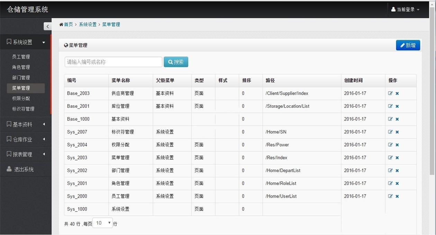Edit the Sys_2001 角色管理 row
Screen dimensions: 436x235
tap(390, 183)
